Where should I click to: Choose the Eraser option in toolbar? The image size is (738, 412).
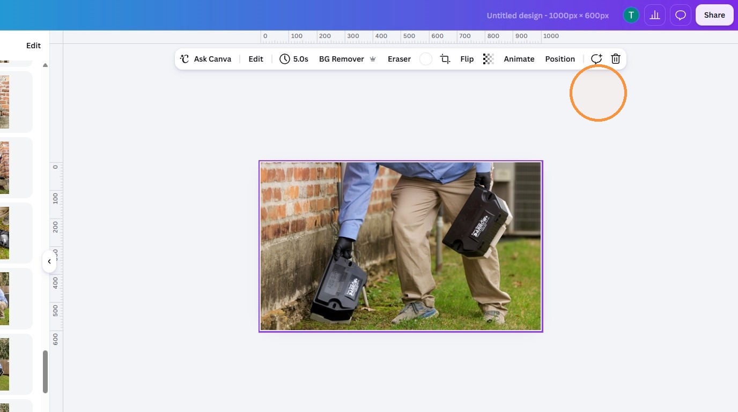[399, 59]
